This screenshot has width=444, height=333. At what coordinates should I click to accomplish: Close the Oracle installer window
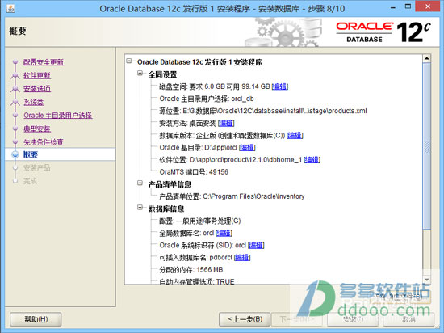[x=428, y=6]
